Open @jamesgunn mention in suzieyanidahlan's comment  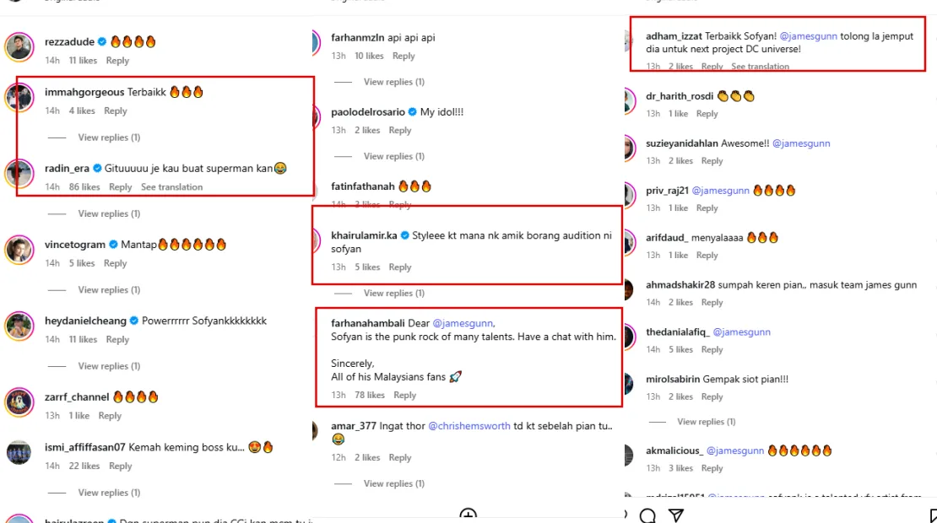click(x=801, y=144)
